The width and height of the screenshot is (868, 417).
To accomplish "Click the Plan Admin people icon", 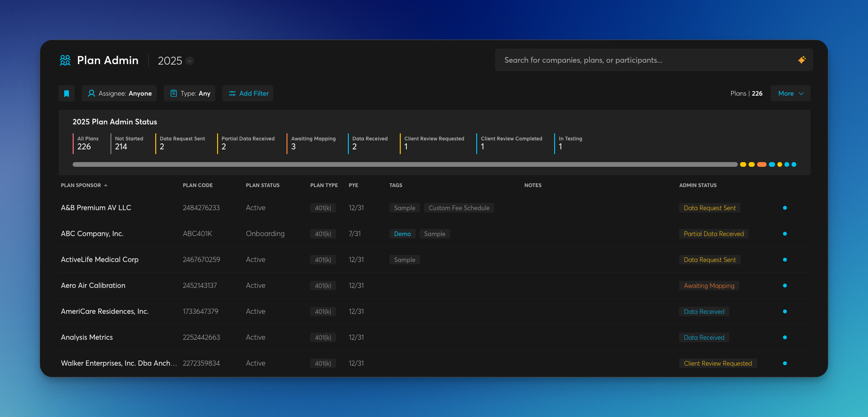I will [x=65, y=60].
